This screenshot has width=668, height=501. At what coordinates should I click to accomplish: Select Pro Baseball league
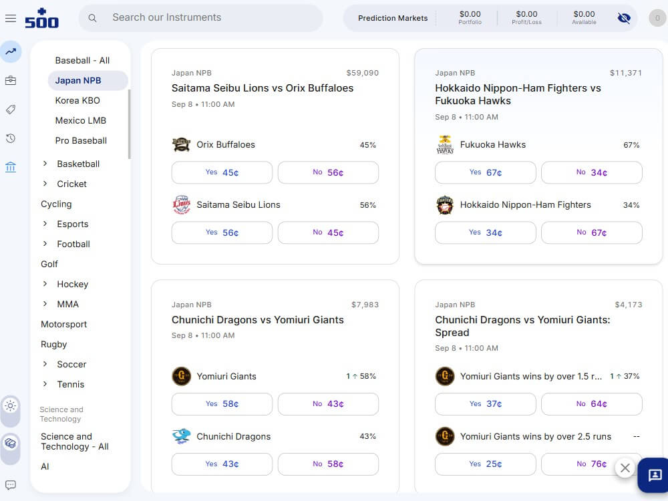click(81, 140)
